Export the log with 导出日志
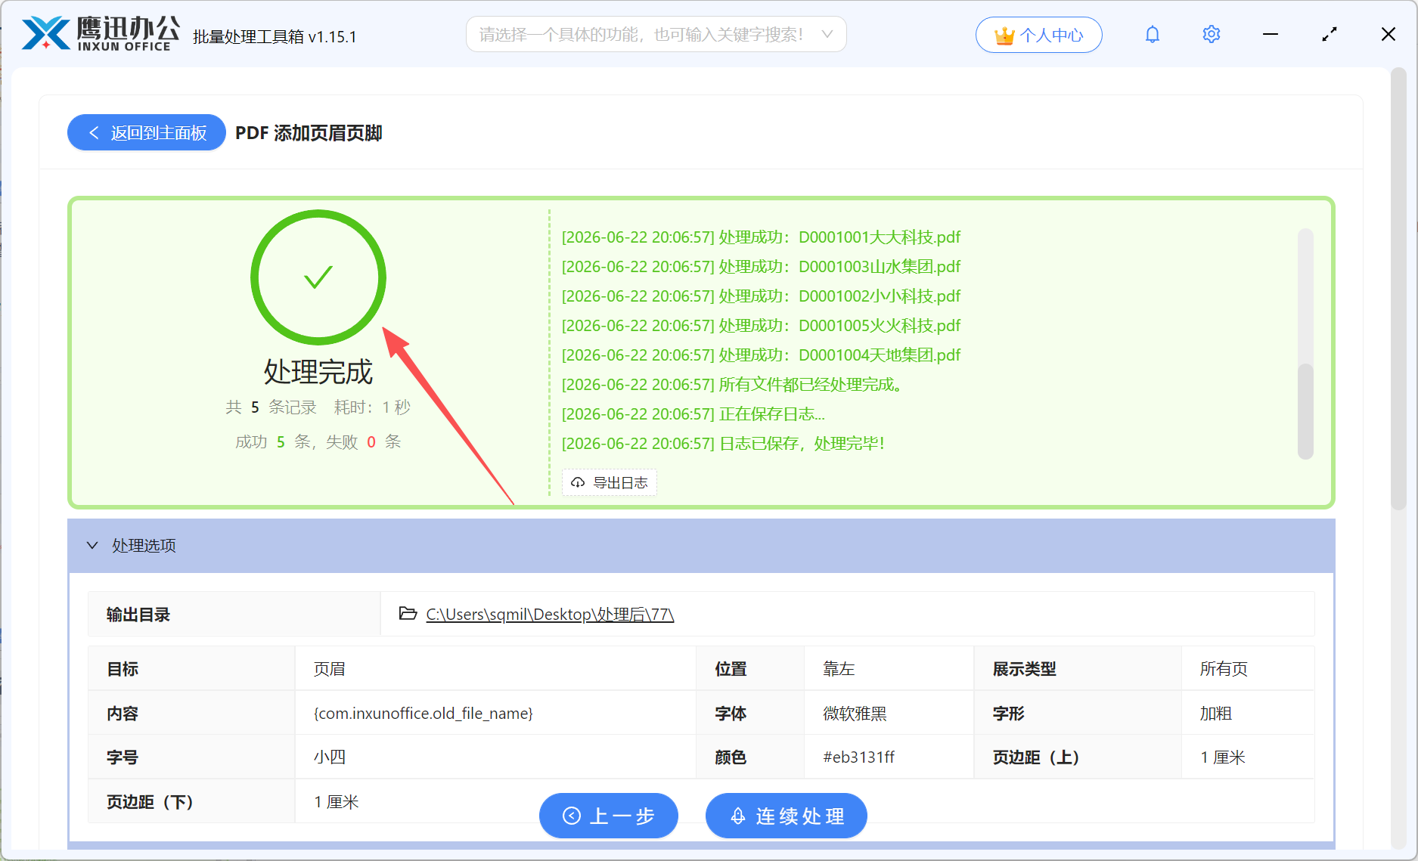This screenshot has width=1418, height=861. [x=610, y=482]
